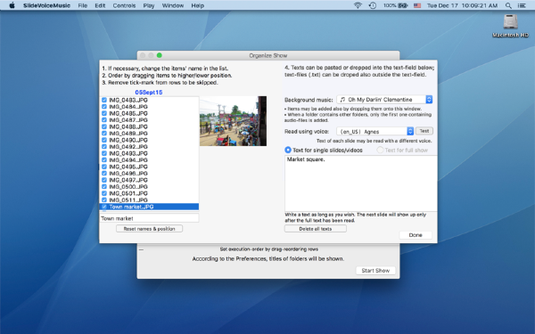This screenshot has height=334, width=535.
Task: Untick the IMG_0487.JPG checkbox
Action: pyautogui.click(x=104, y=120)
